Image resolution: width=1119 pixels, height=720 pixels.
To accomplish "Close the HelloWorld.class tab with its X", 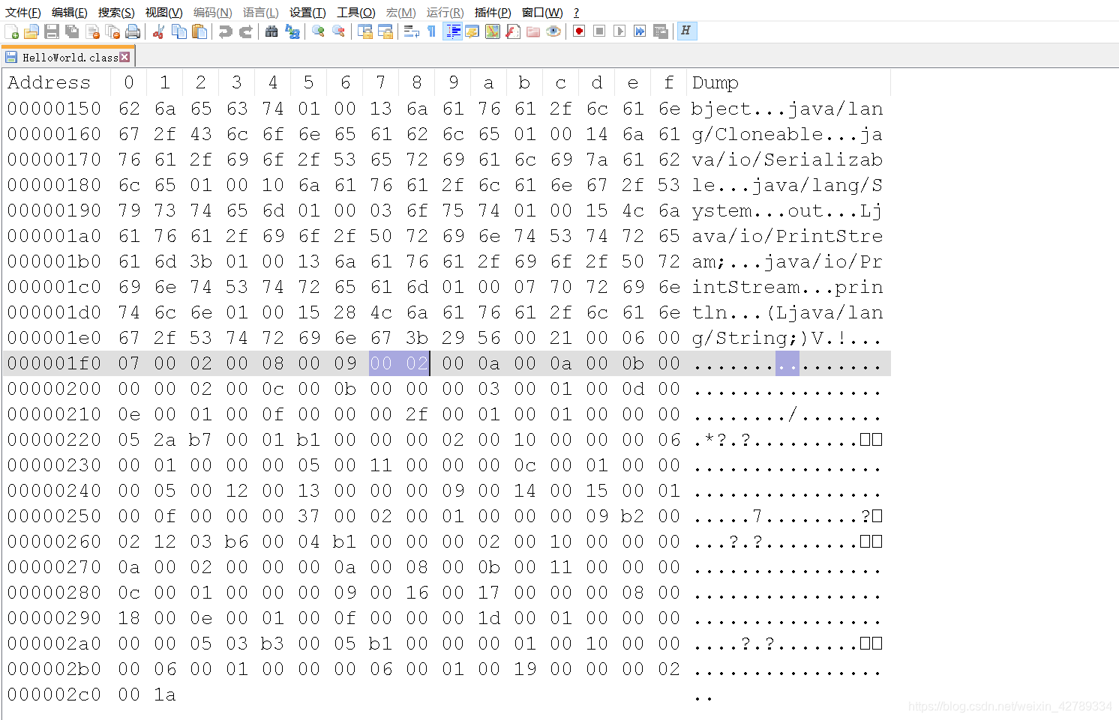I will point(124,57).
